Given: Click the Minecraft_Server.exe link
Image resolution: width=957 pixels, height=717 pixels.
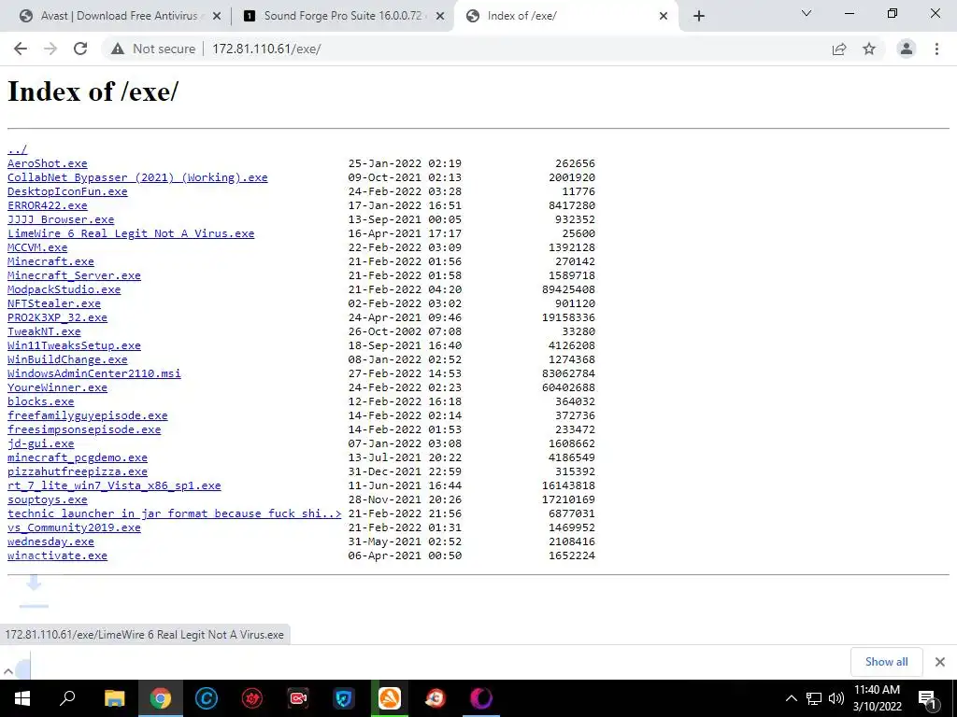Looking at the screenshot, I should point(74,275).
